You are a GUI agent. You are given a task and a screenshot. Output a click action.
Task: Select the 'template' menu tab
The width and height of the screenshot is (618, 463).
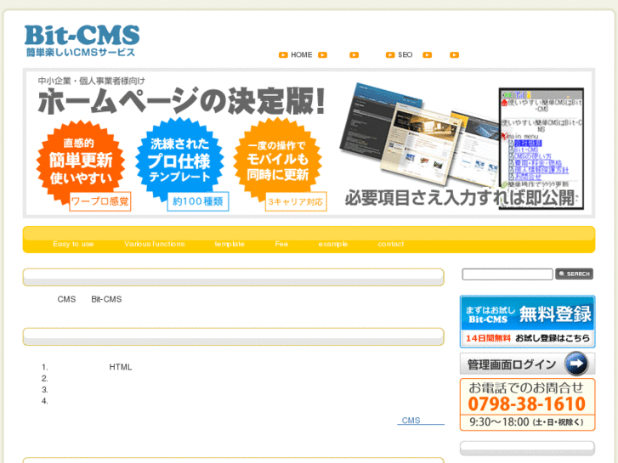[230, 244]
